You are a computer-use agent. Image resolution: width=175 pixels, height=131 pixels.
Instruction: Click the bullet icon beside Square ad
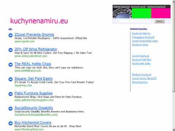11,79
